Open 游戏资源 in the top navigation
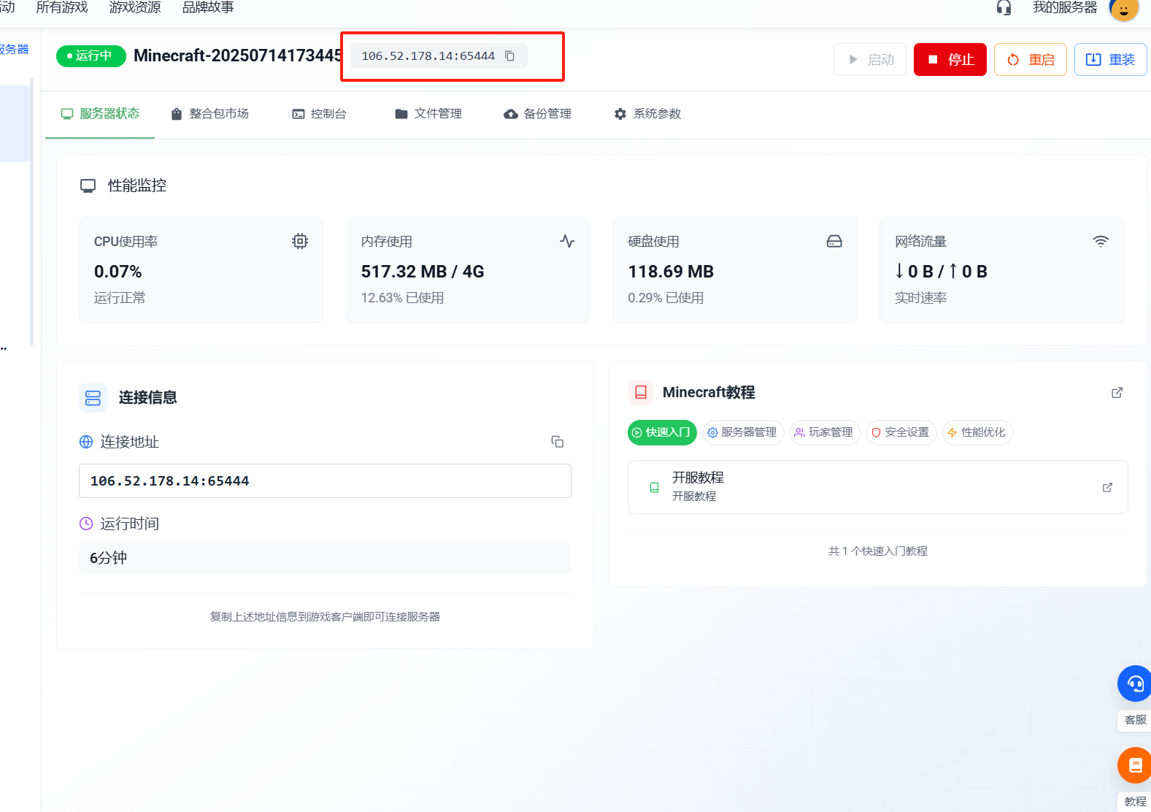1151x812 pixels. tap(135, 7)
